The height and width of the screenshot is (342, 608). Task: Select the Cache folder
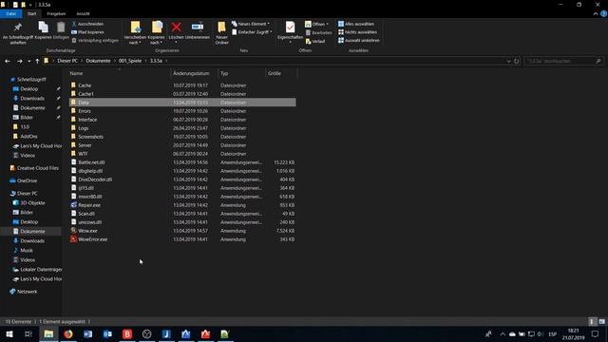tap(182, 85)
